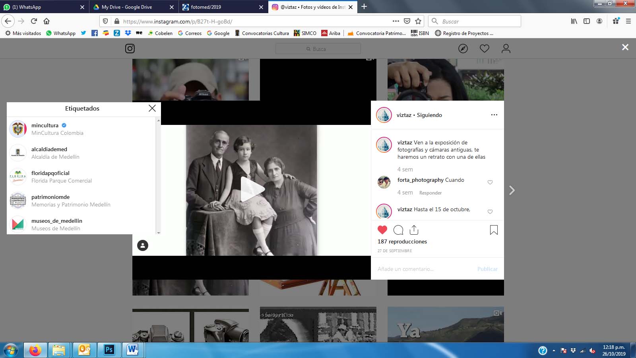Click Responder under forta_photography comment
This screenshot has width=636, height=358.
coord(430,193)
